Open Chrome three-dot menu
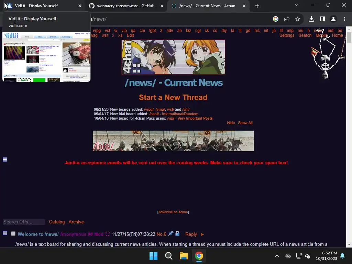The width and height of the screenshot is (352, 264). (344, 19)
